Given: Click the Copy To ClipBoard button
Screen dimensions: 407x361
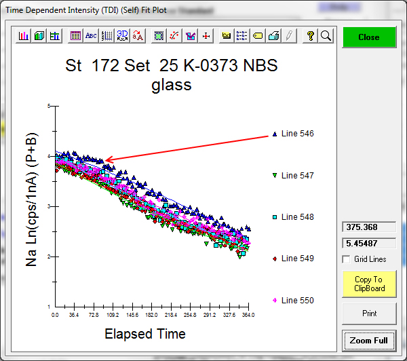Looking at the screenshot, I should pos(368,284).
